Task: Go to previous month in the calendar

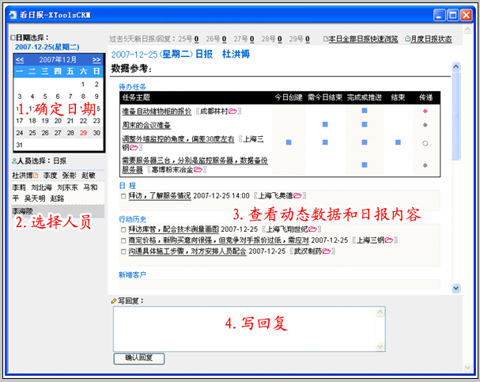Action: [19, 60]
